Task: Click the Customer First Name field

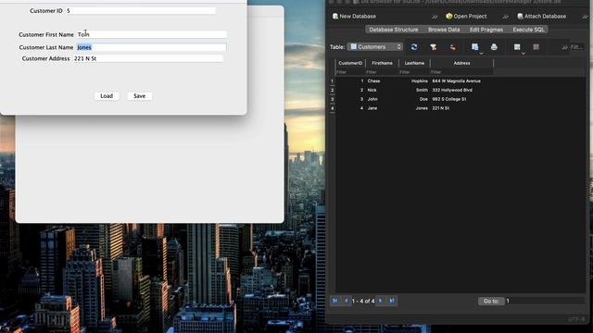Action: (152, 34)
